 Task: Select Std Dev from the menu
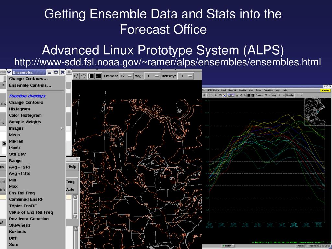(x=18, y=154)
